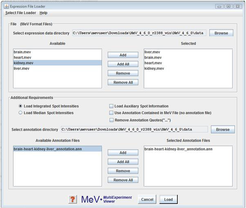Select Load Median Spot Intensities option
The width and height of the screenshot is (246, 208).
click(x=20, y=113)
